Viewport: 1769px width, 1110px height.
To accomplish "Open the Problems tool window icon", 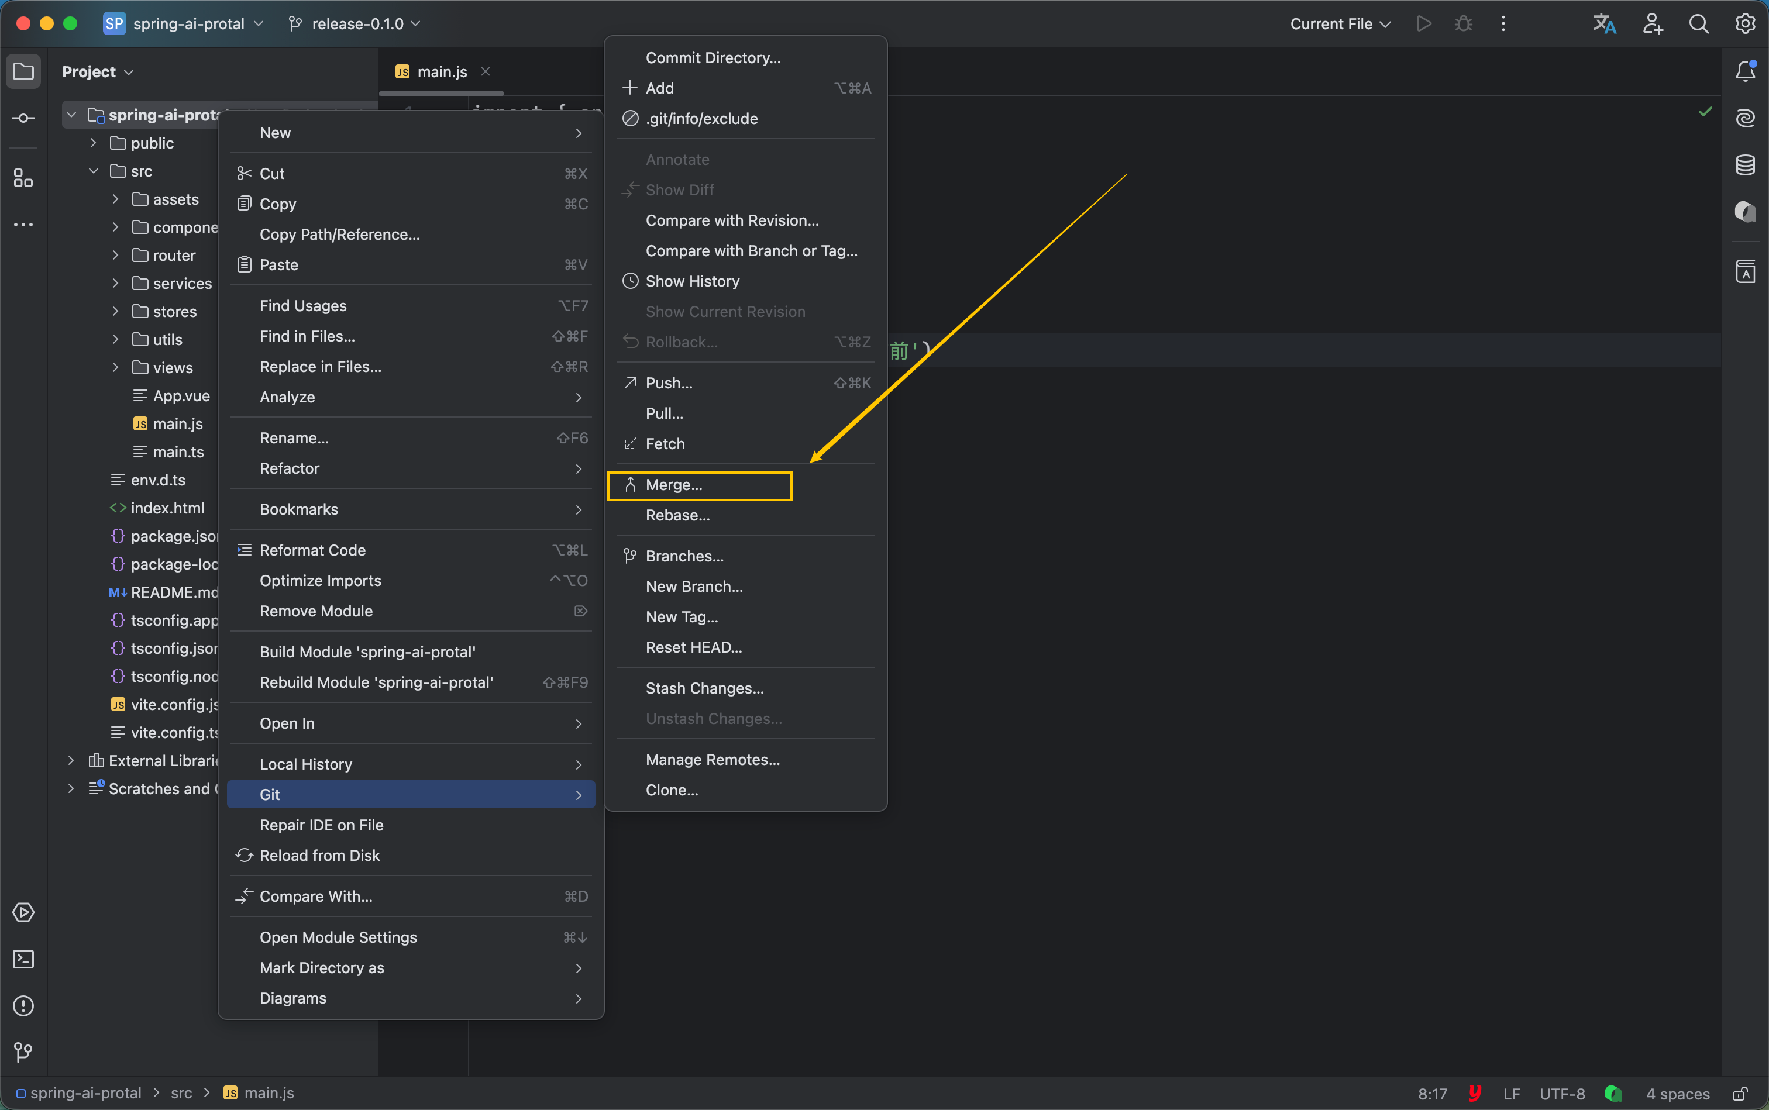I will tap(23, 1006).
